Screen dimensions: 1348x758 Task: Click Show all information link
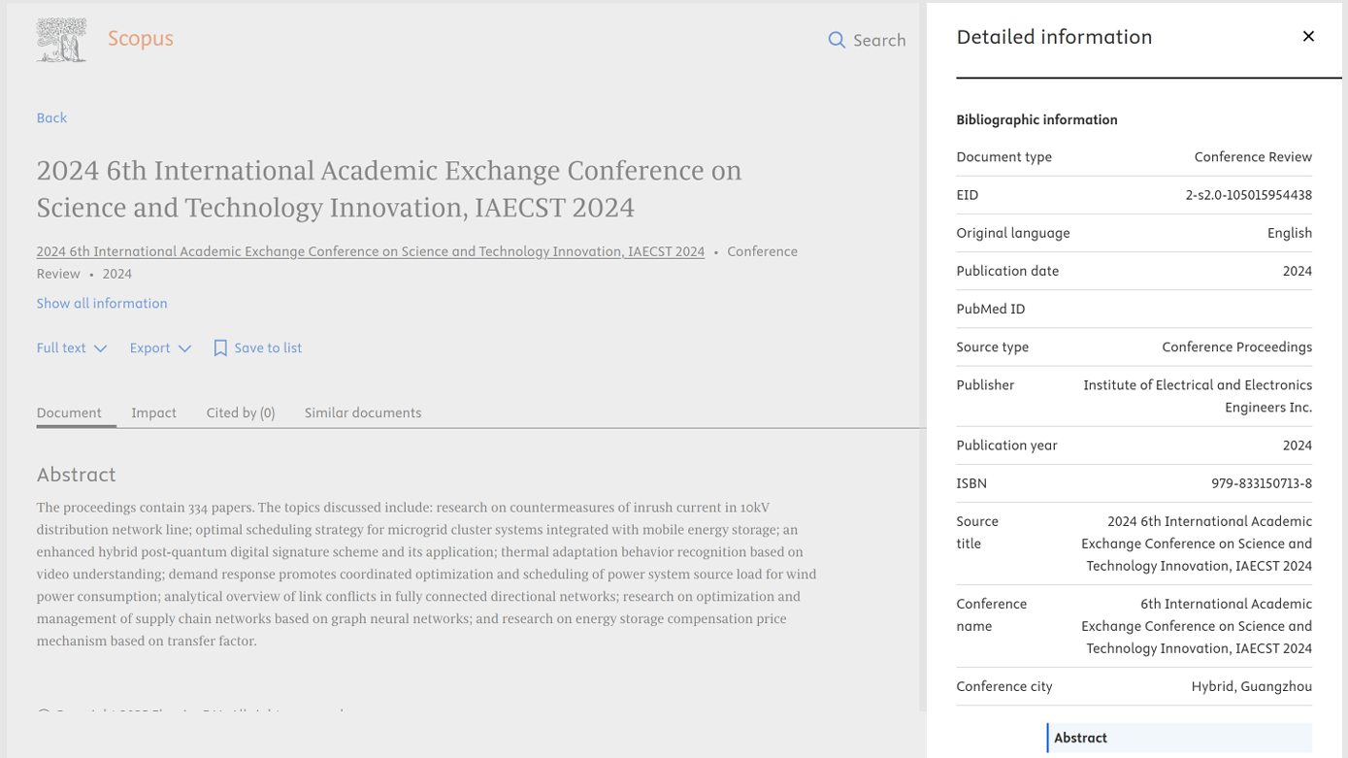pos(102,304)
